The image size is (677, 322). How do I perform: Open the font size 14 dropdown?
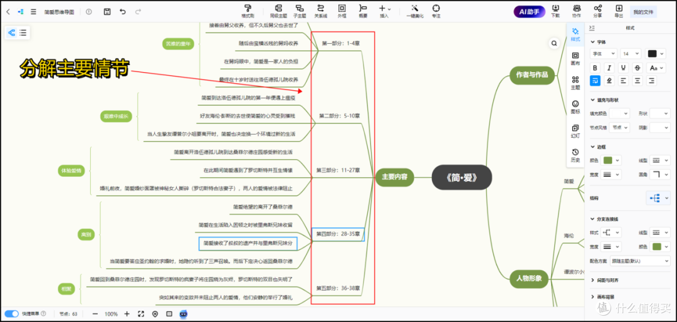point(631,54)
